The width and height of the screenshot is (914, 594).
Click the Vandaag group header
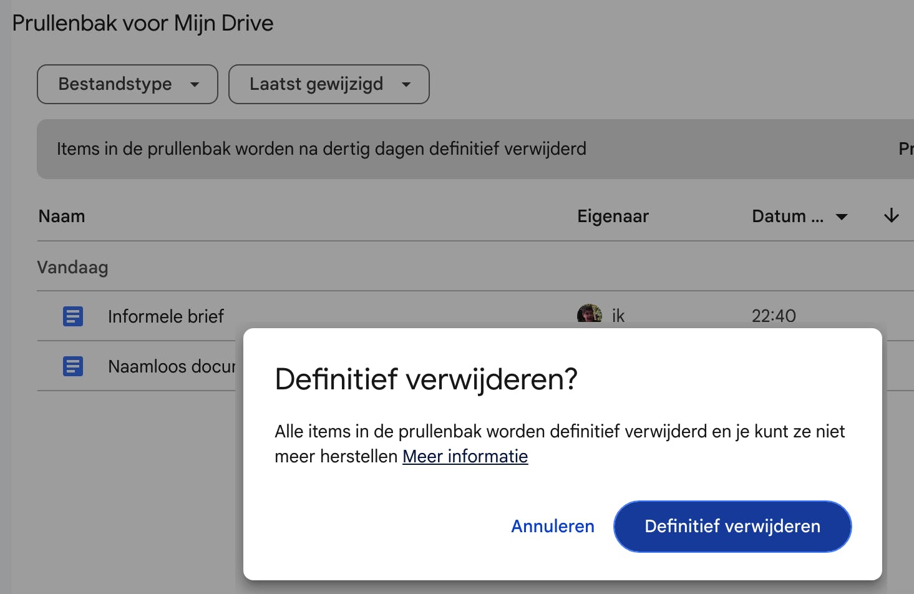73,268
